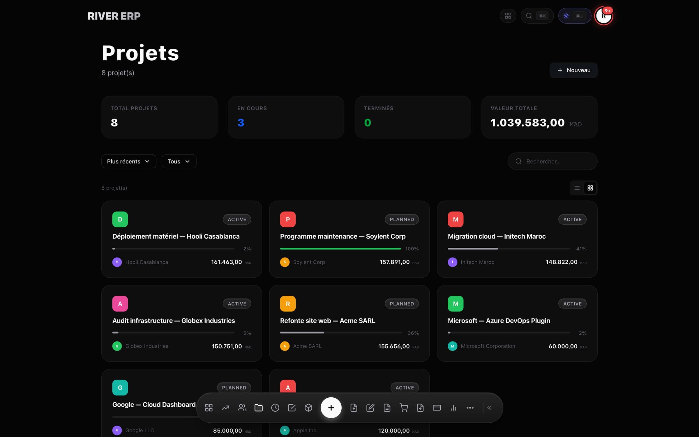This screenshot has height=437, width=699.
Task: Click the Nouveau button
Action: (573, 70)
